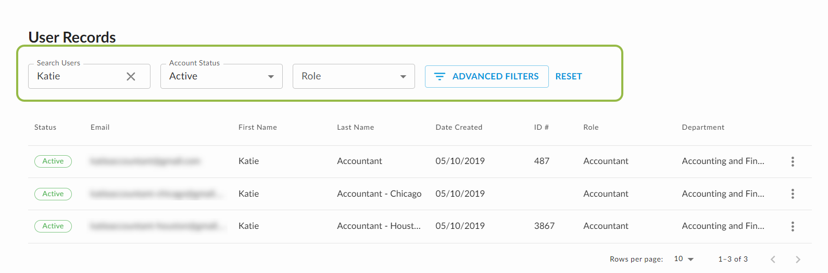Image resolution: width=828 pixels, height=273 pixels.
Task: Sort by Last Name column header
Action: coord(355,127)
